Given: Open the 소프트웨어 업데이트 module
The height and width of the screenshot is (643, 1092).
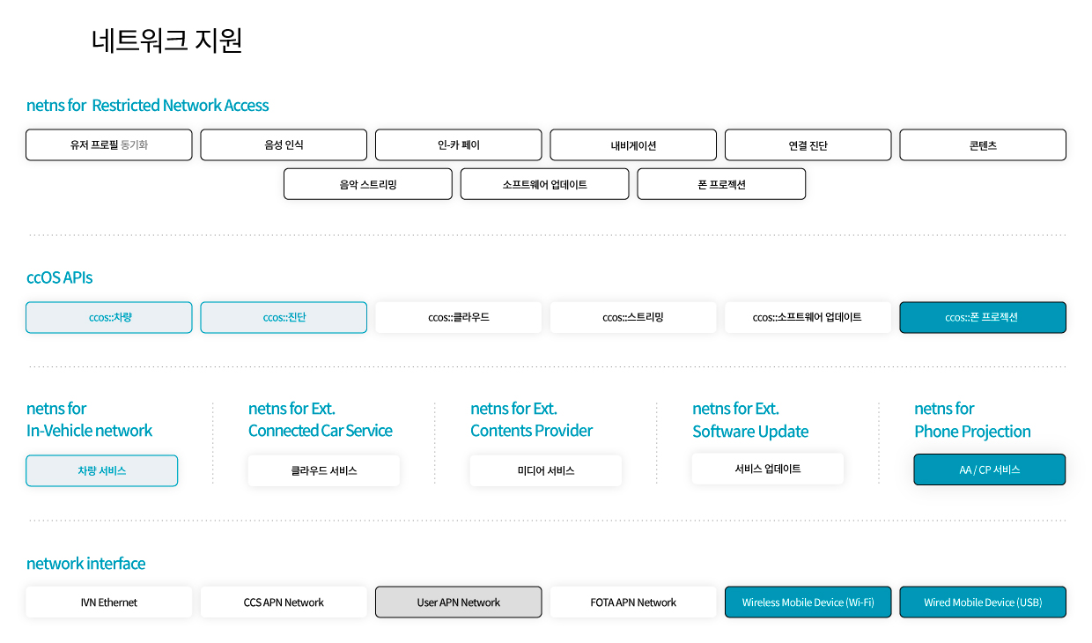Looking at the screenshot, I should [544, 183].
